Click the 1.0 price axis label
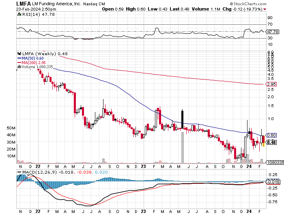The image size is (284, 215). [271, 118]
